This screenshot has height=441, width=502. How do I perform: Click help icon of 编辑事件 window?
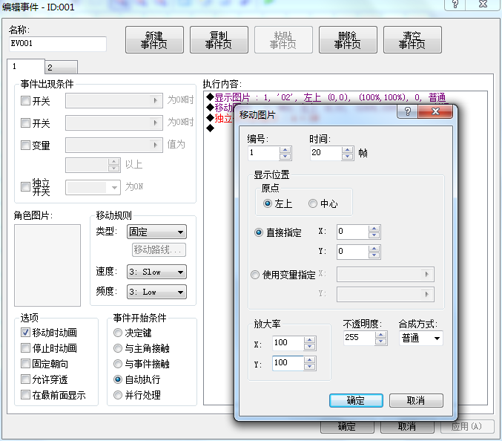(455, 4)
